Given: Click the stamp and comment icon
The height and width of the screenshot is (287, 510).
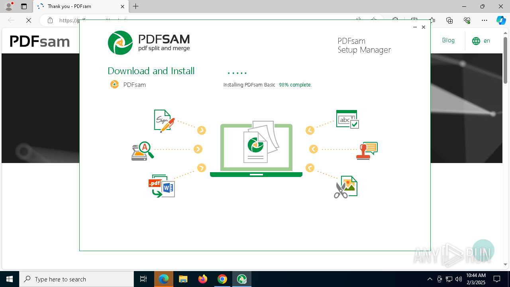Looking at the screenshot, I should (367, 151).
